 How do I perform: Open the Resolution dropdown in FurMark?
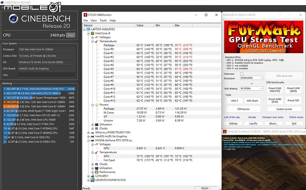click(252, 78)
